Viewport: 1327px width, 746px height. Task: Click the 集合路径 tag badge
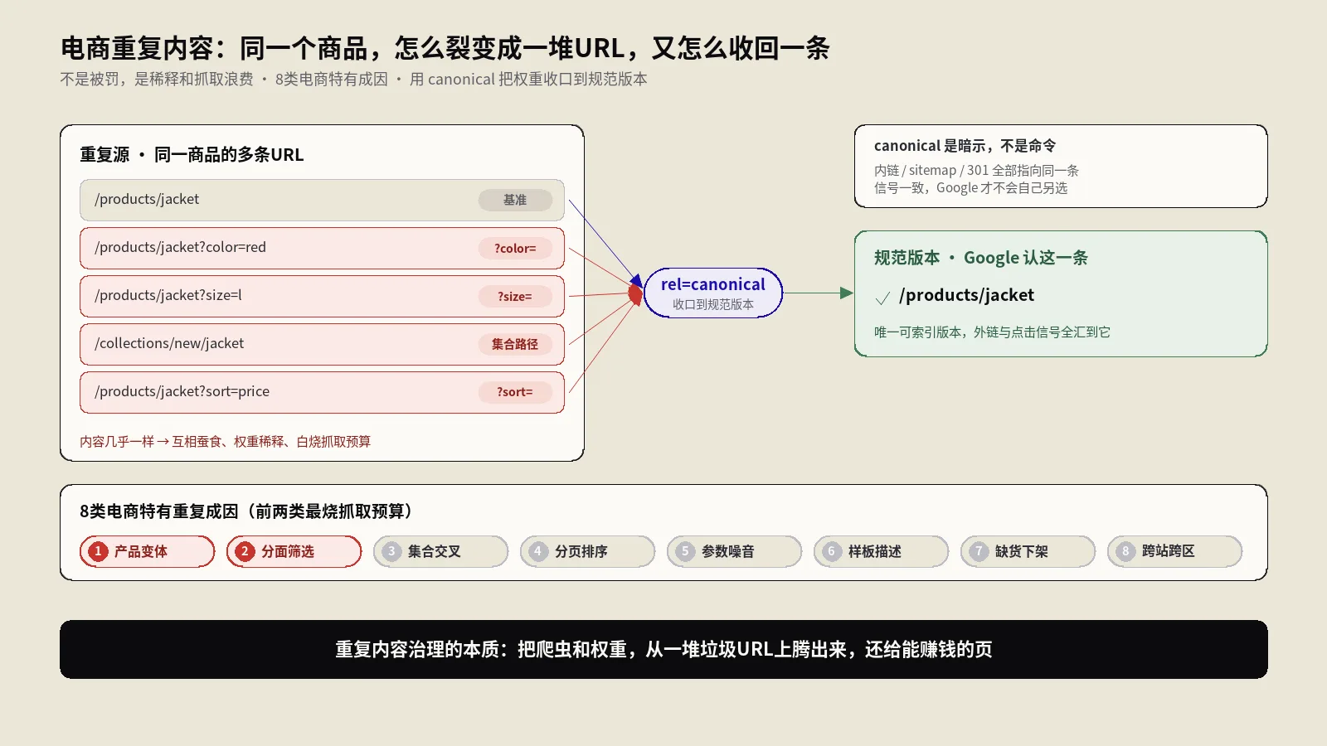click(x=515, y=344)
